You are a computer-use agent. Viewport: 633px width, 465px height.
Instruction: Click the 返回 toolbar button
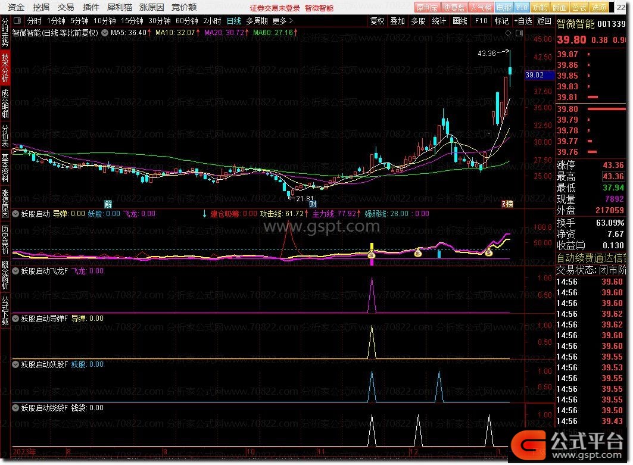(544, 21)
